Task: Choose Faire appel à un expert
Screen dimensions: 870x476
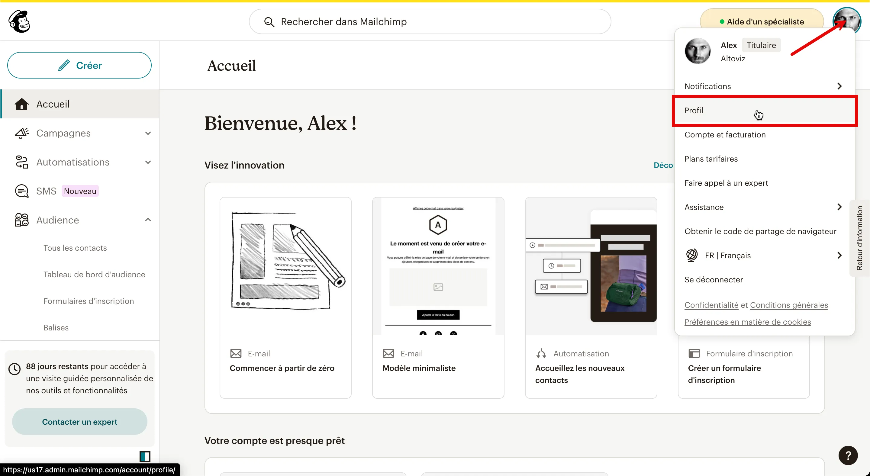Action: click(x=765, y=183)
